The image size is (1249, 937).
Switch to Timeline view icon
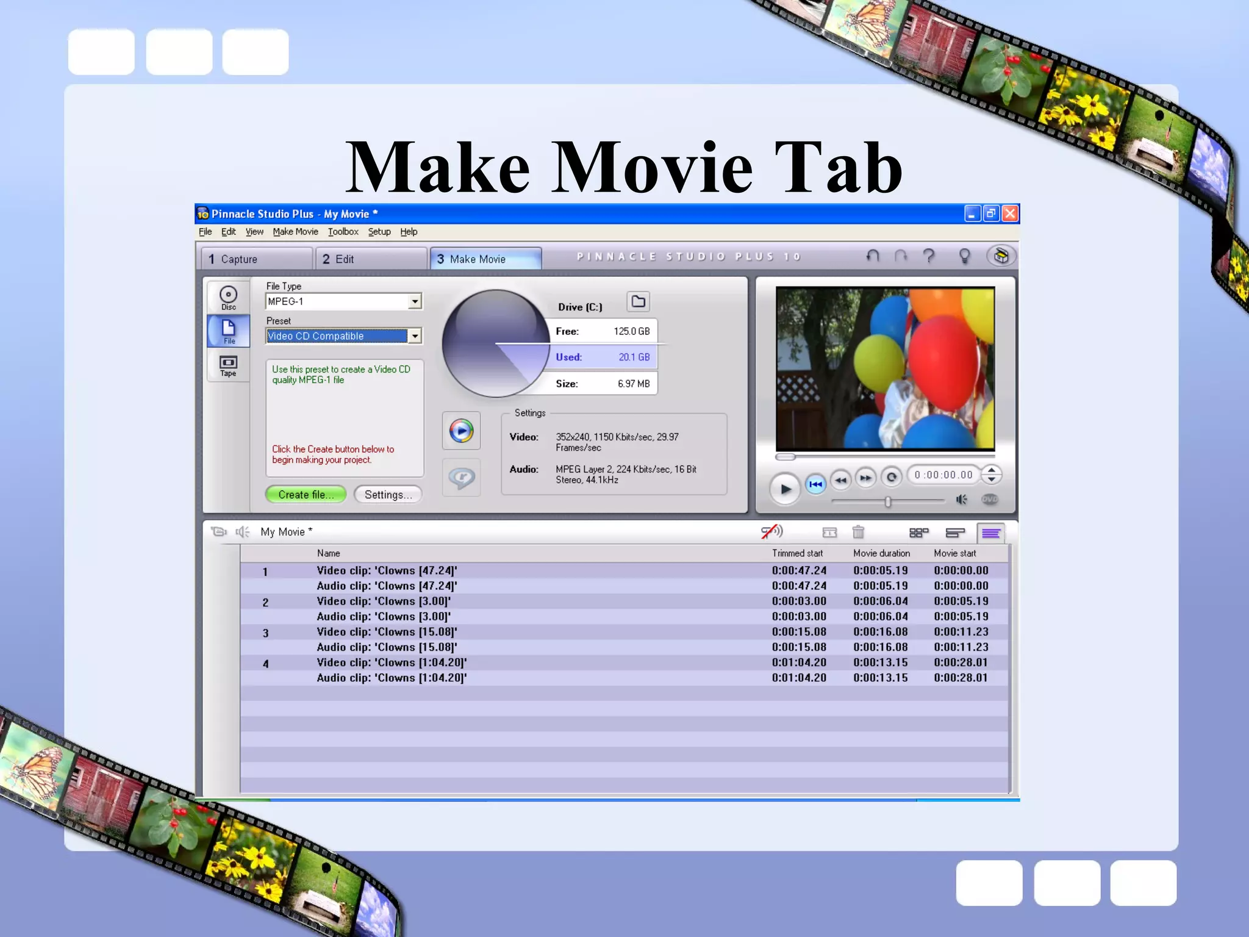click(955, 533)
